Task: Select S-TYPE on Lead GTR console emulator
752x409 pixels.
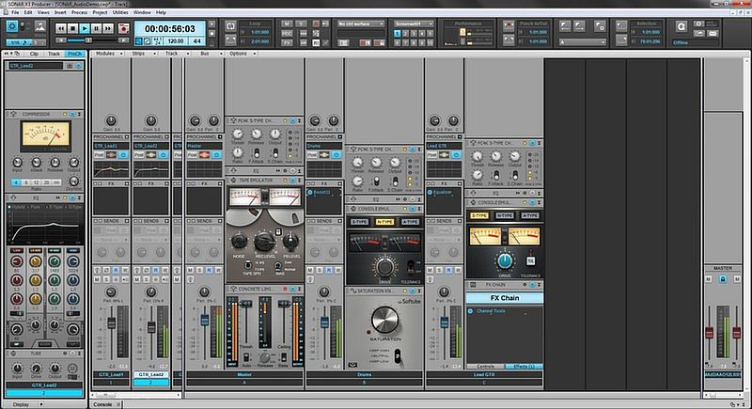Action: click(481, 215)
